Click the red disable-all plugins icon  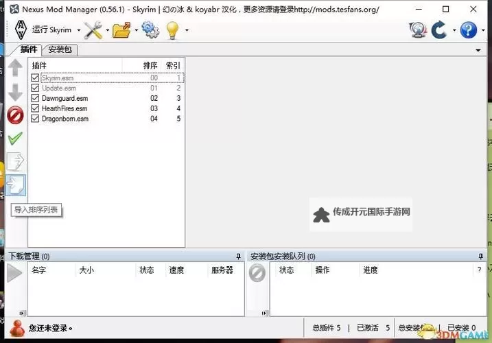[15, 115]
